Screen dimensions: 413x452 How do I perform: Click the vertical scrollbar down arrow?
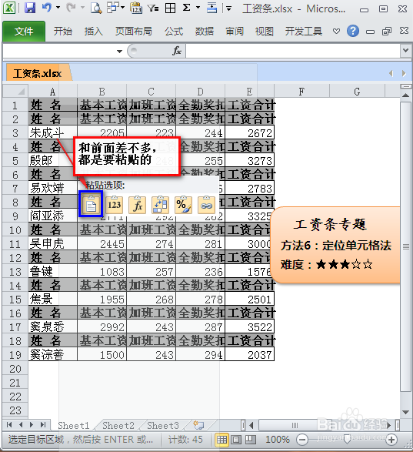point(406,412)
